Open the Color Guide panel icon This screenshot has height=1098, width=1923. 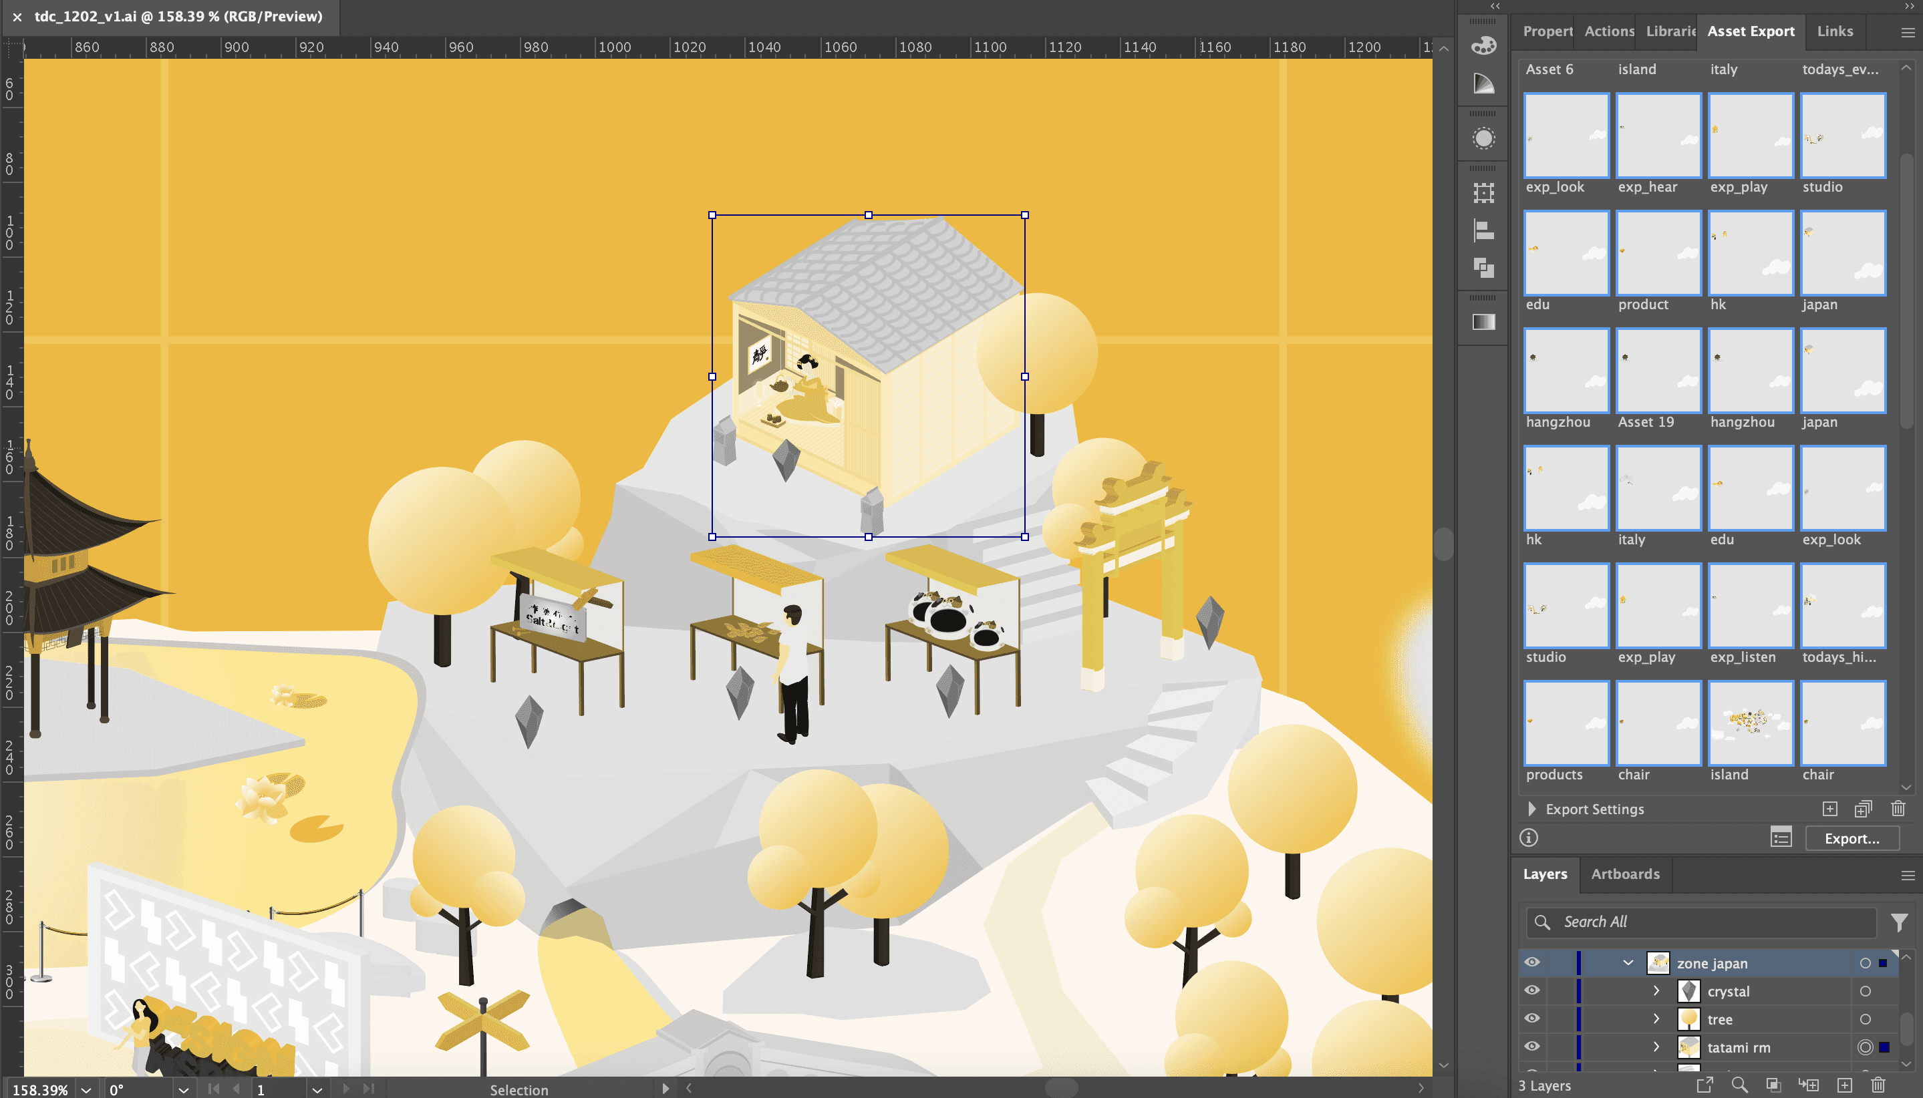1483,83
